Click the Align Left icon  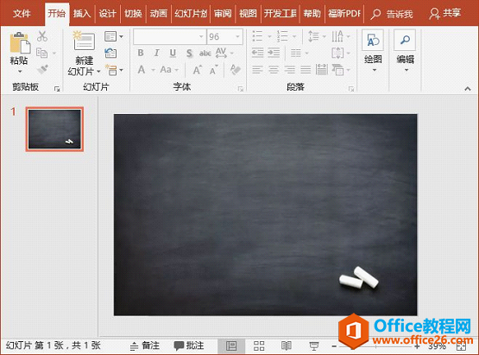coord(257,70)
